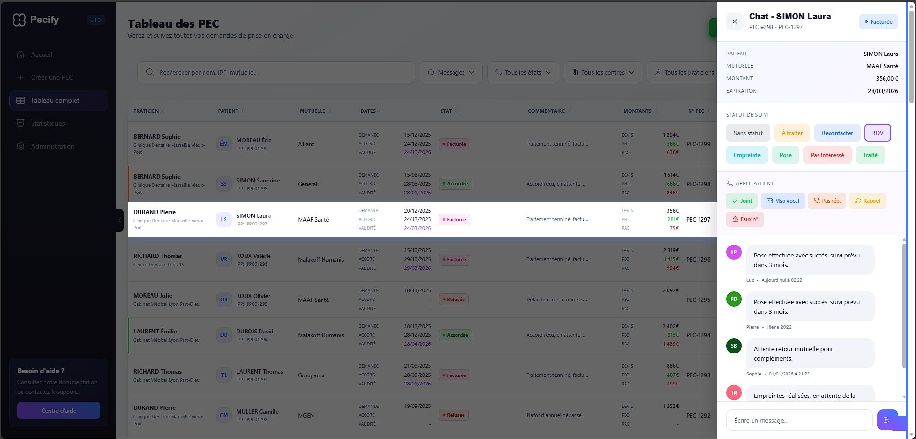Click the Centre d'aide button
The image size is (916, 439).
(x=59, y=410)
